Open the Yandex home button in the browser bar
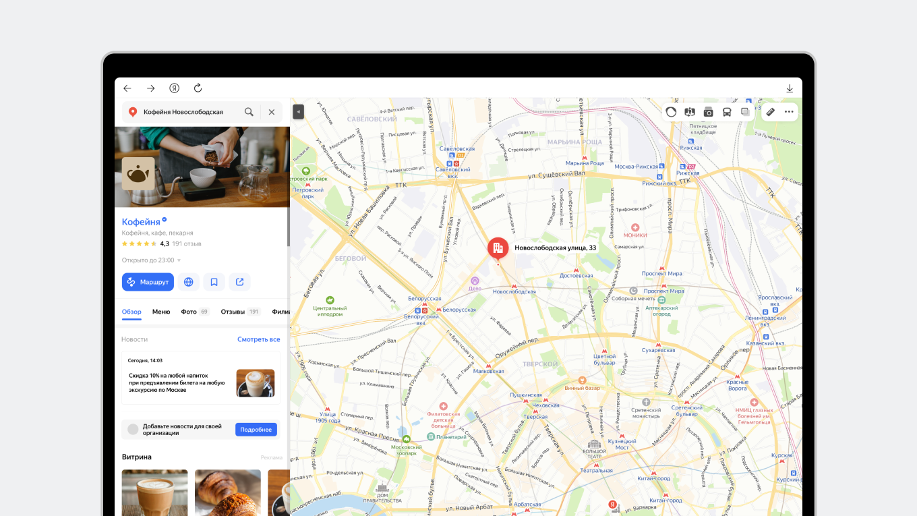The image size is (917, 516). [174, 88]
